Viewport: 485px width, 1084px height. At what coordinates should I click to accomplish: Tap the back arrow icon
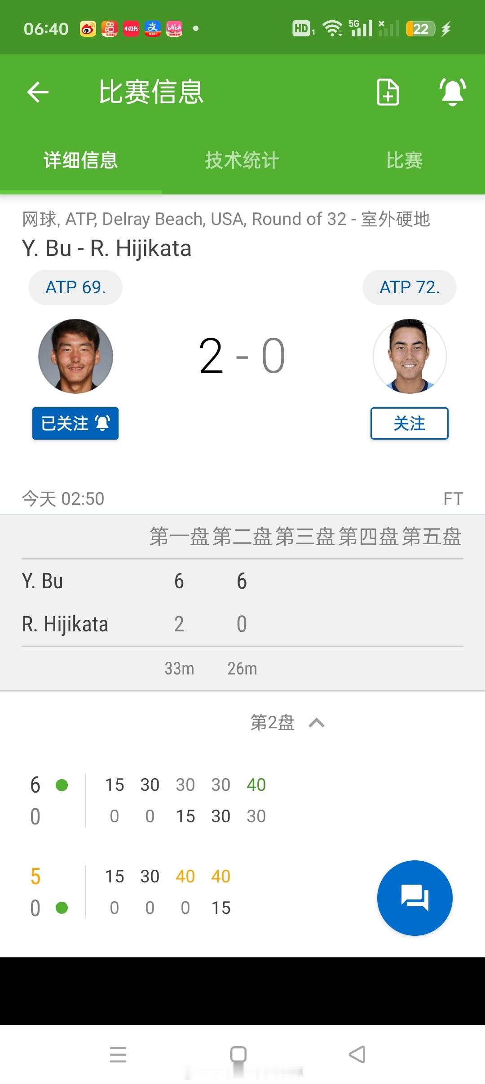click(x=38, y=92)
